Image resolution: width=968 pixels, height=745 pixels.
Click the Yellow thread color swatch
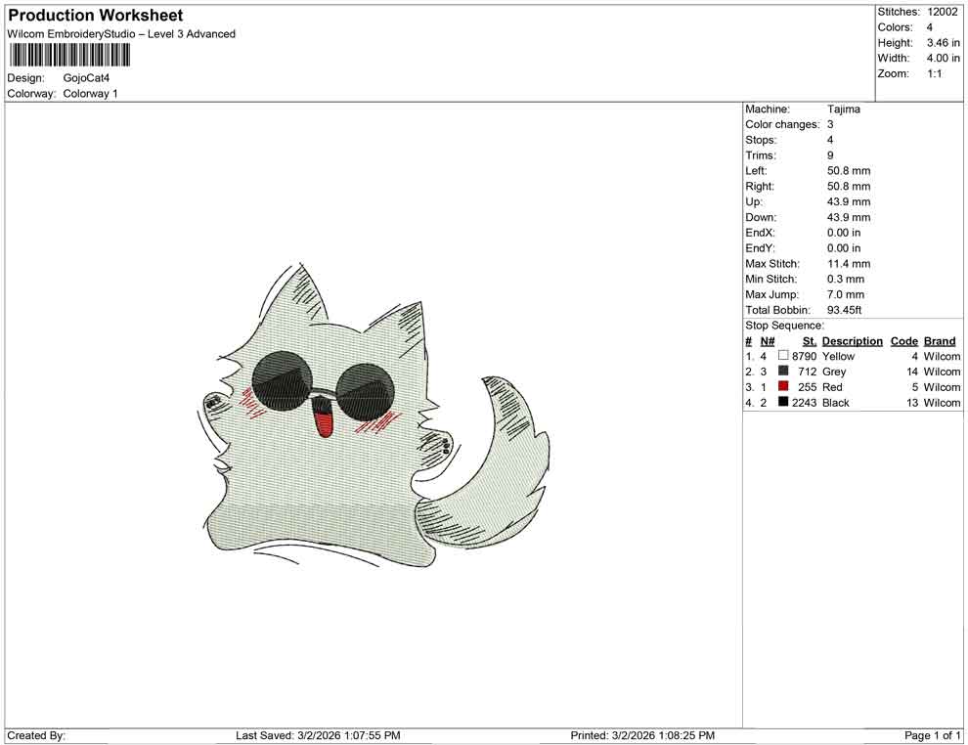782,356
